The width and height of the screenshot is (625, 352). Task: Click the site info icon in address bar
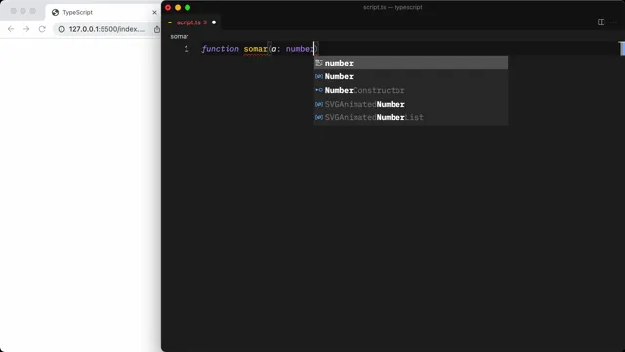62,29
